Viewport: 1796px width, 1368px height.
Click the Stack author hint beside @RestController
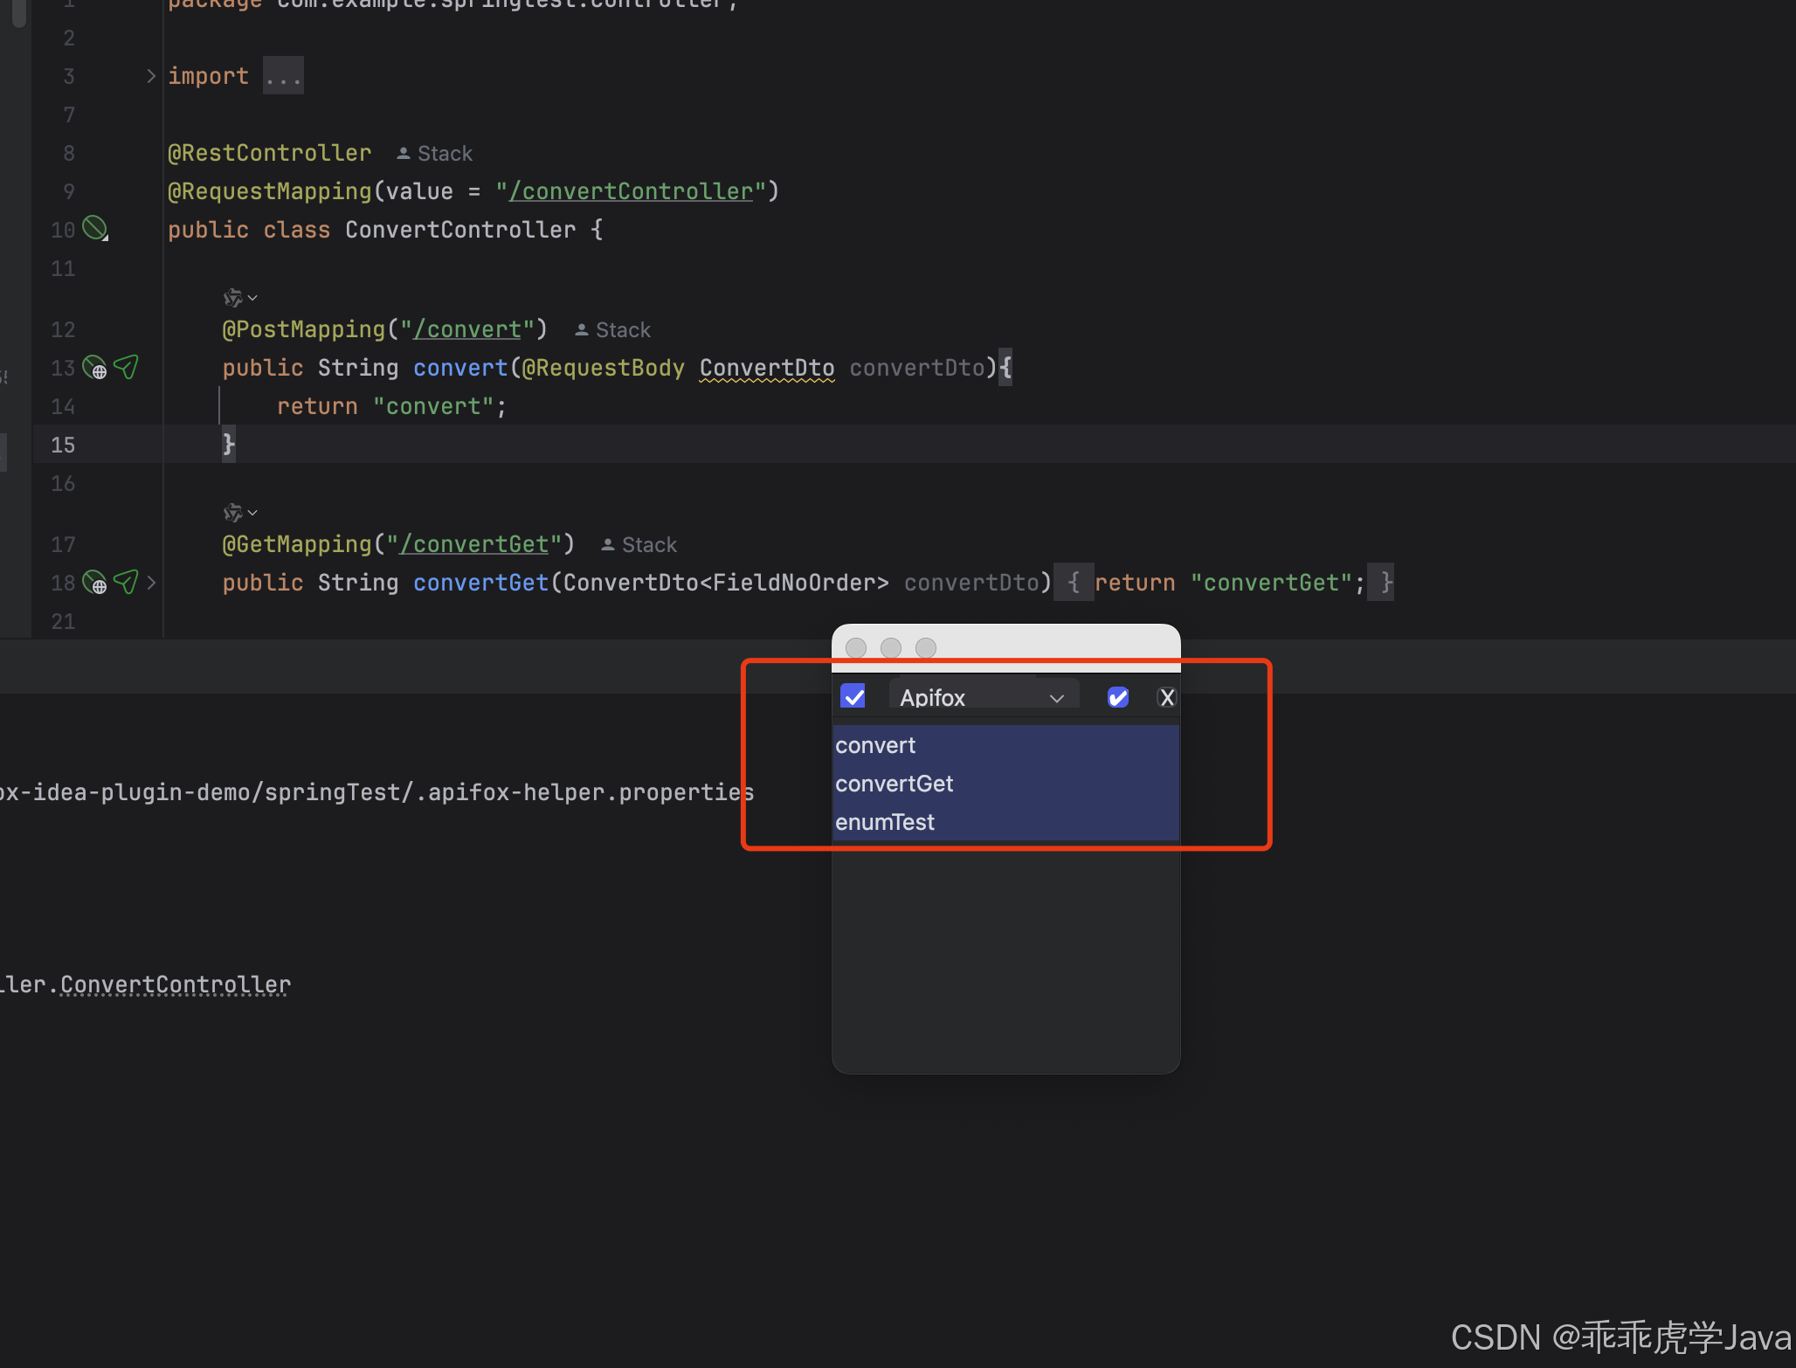(435, 154)
